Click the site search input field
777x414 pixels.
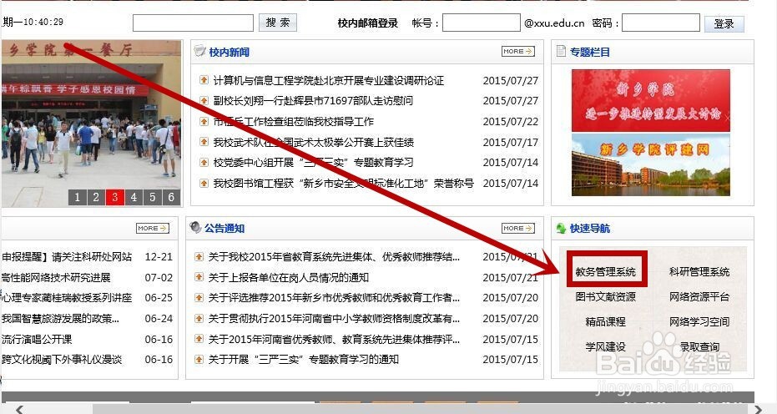click(193, 23)
